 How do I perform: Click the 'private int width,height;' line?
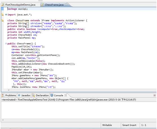(x=24, y=32)
